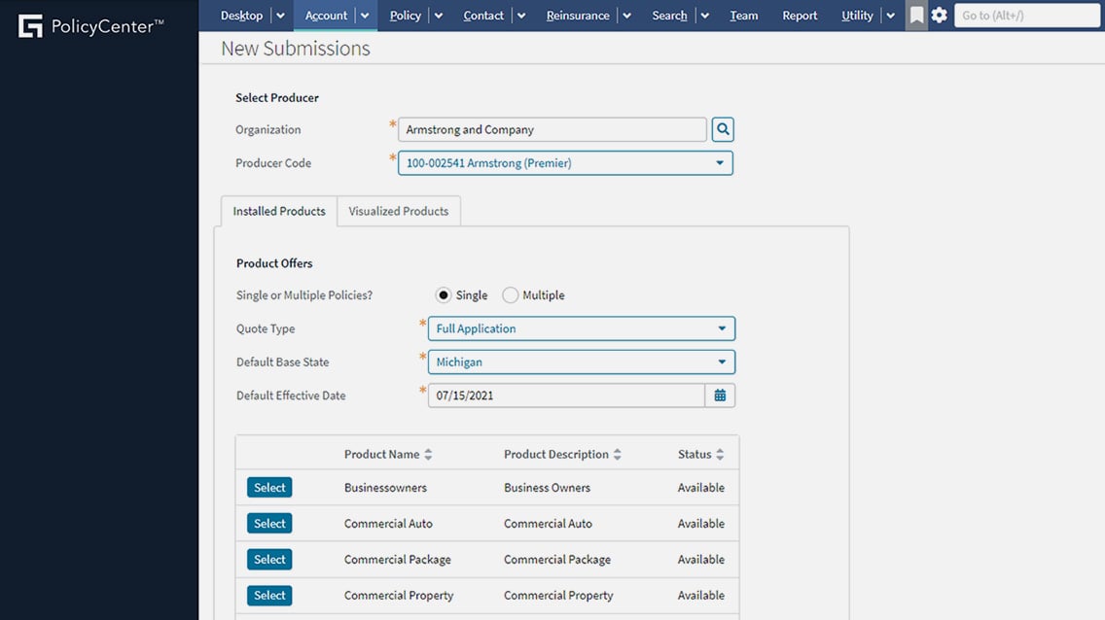The width and height of the screenshot is (1105, 620).
Task: Sort the table by Product Name
Action: [387, 453]
